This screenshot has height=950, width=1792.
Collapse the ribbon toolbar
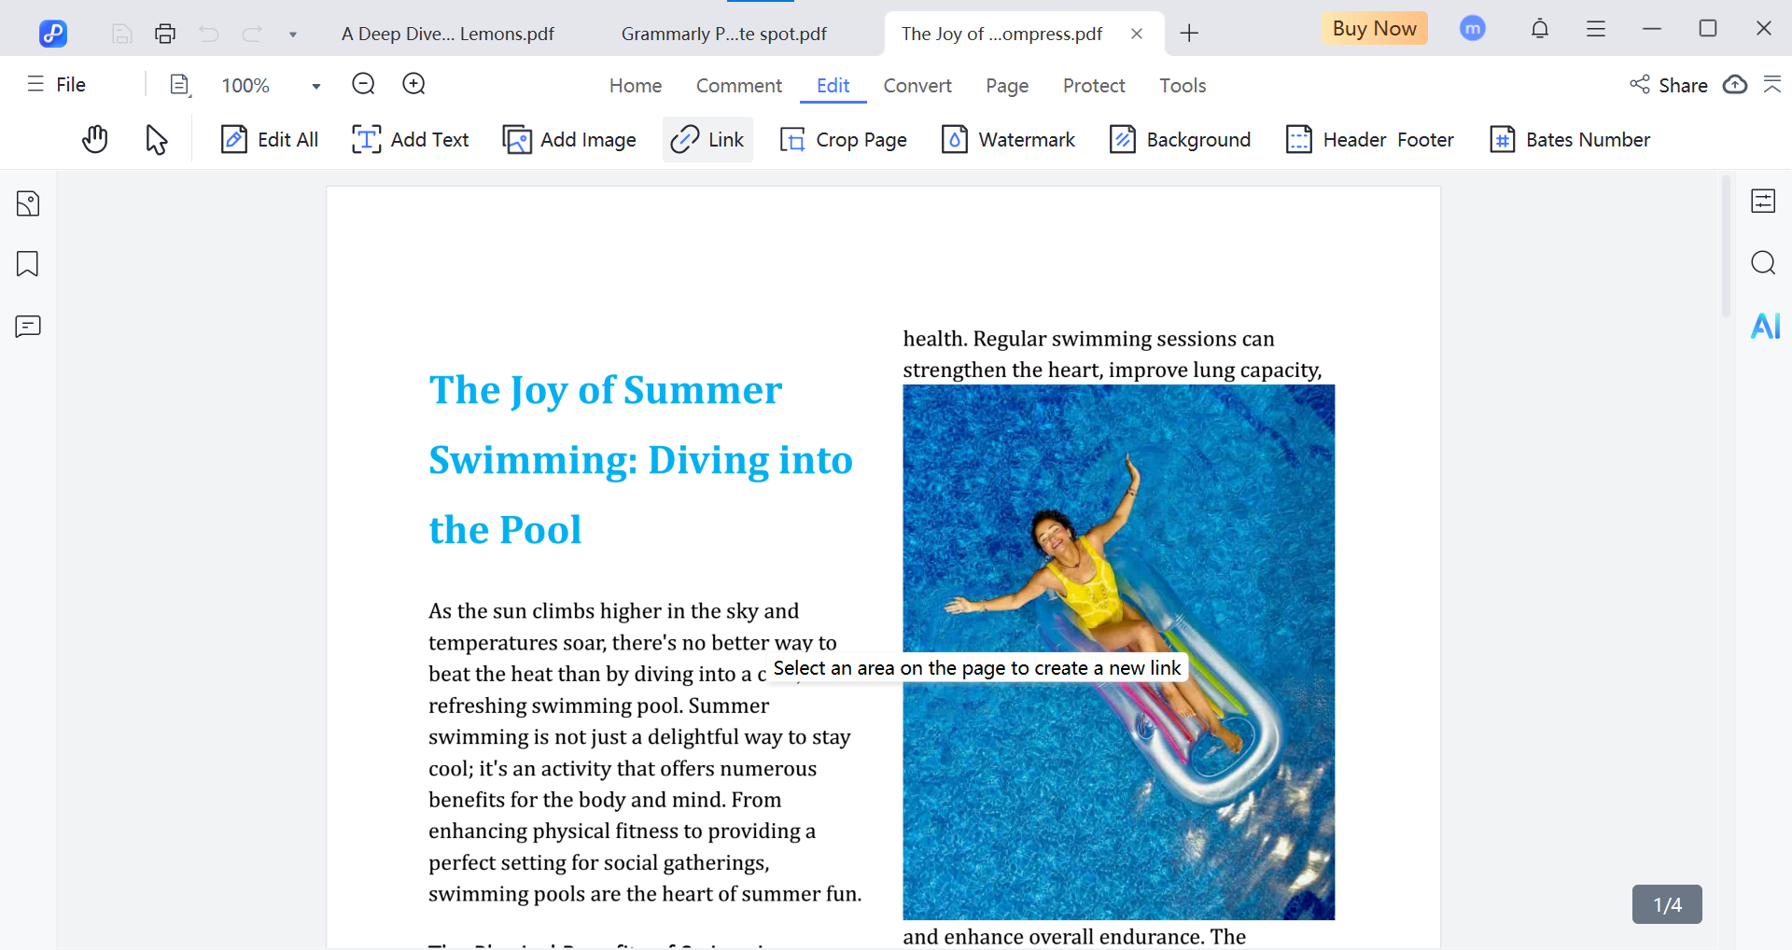click(1771, 85)
